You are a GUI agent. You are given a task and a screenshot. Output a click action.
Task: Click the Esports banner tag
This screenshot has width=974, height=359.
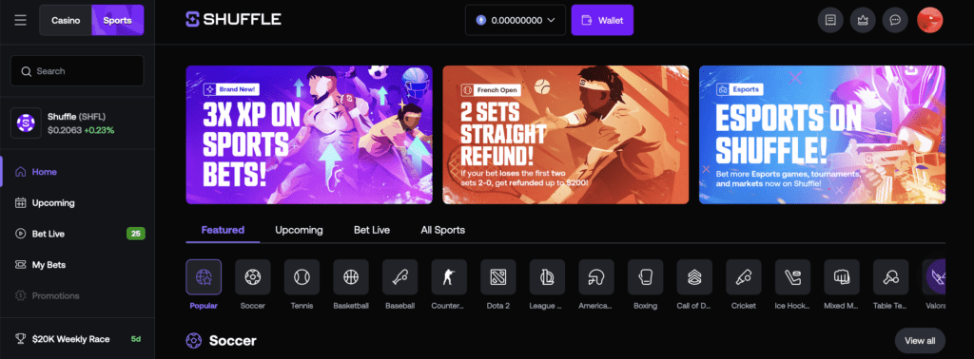click(739, 90)
